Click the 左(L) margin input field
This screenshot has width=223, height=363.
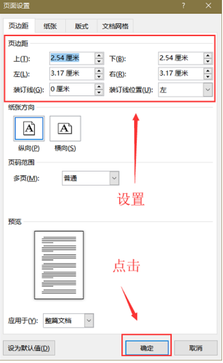click(x=72, y=74)
